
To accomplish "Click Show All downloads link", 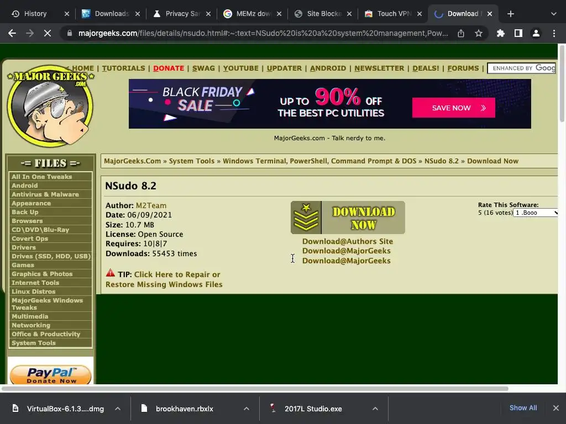I will pyautogui.click(x=523, y=408).
